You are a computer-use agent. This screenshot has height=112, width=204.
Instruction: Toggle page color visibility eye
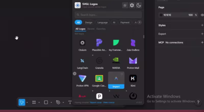click(202, 15)
